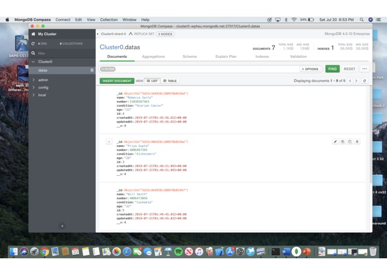
Task: Expand the config database
Action: point(33,87)
